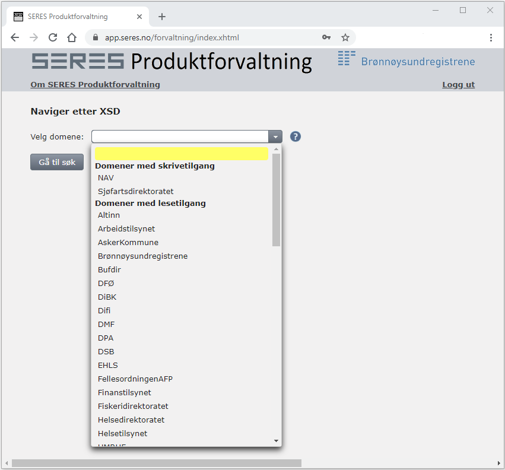Activate the SERES Produktforvaltning browser tab
The height and width of the screenshot is (470, 505).
tap(77, 17)
